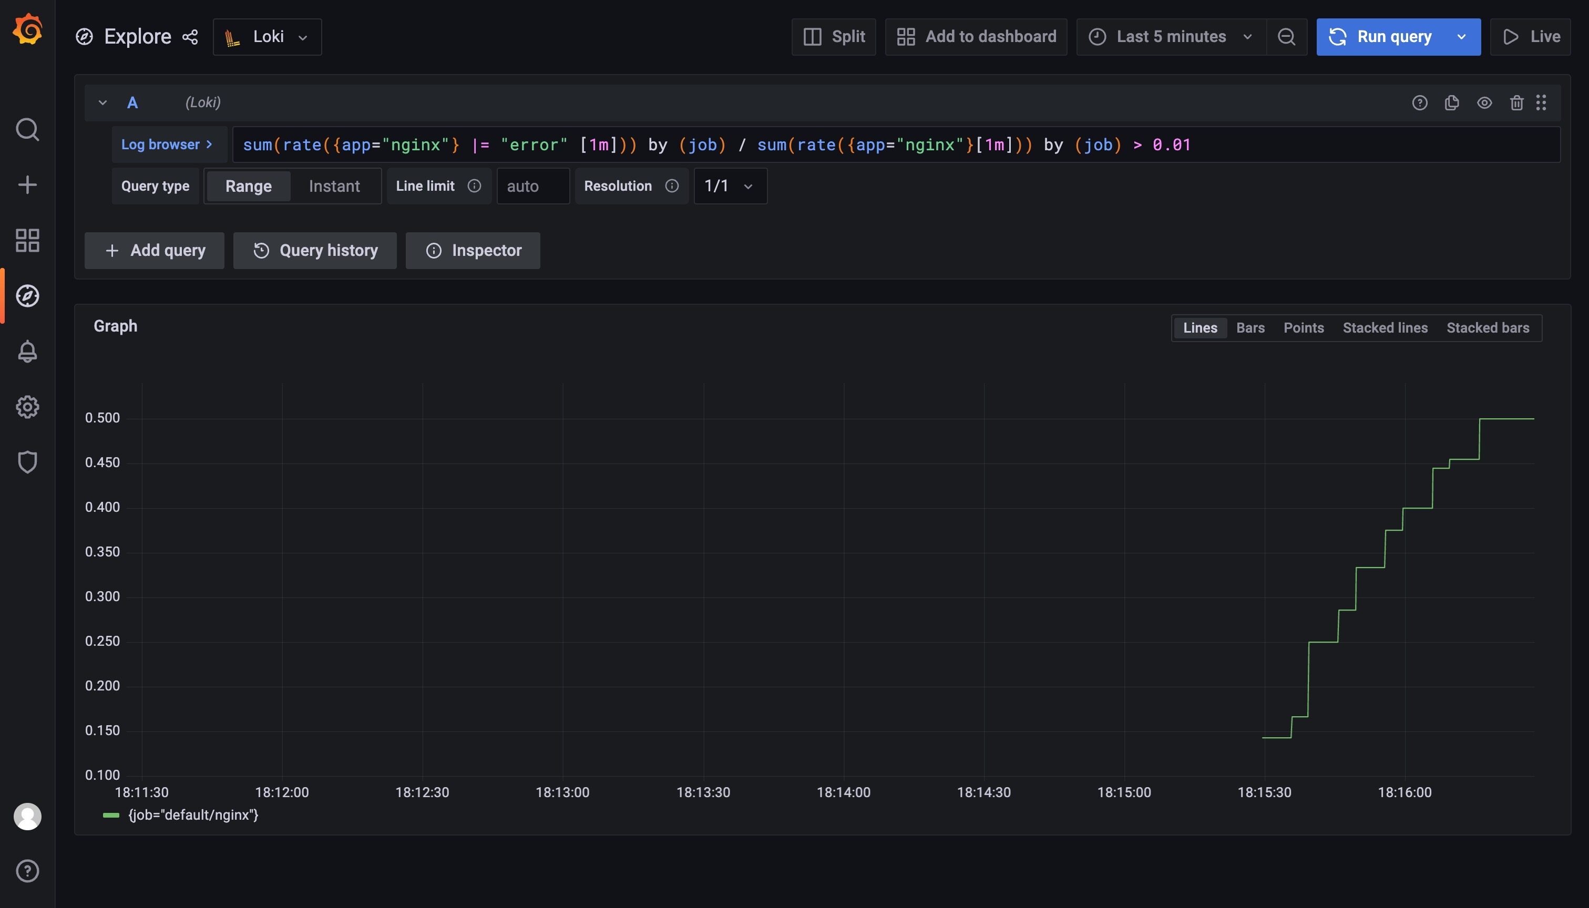The height and width of the screenshot is (908, 1589).
Task: Duplicate query A with the copy icon
Action: 1452,103
